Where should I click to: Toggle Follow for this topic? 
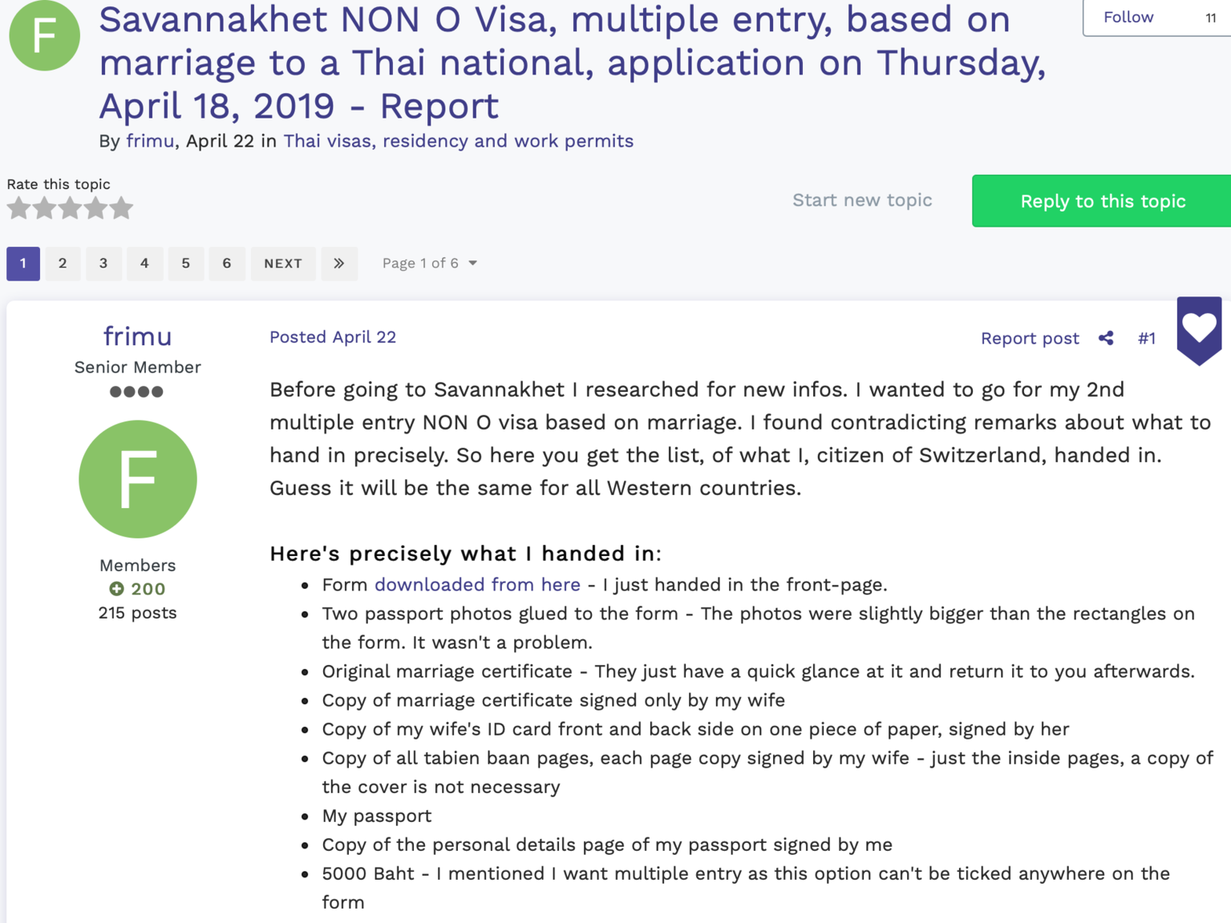click(x=1128, y=18)
